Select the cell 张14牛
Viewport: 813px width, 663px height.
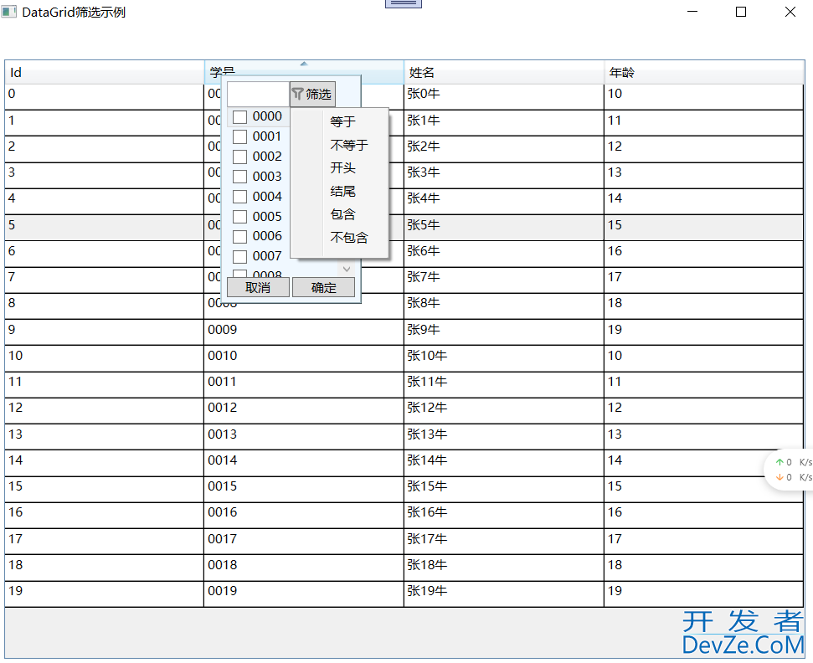tap(504, 464)
